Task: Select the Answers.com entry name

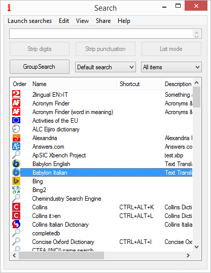Action: [x=48, y=147]
